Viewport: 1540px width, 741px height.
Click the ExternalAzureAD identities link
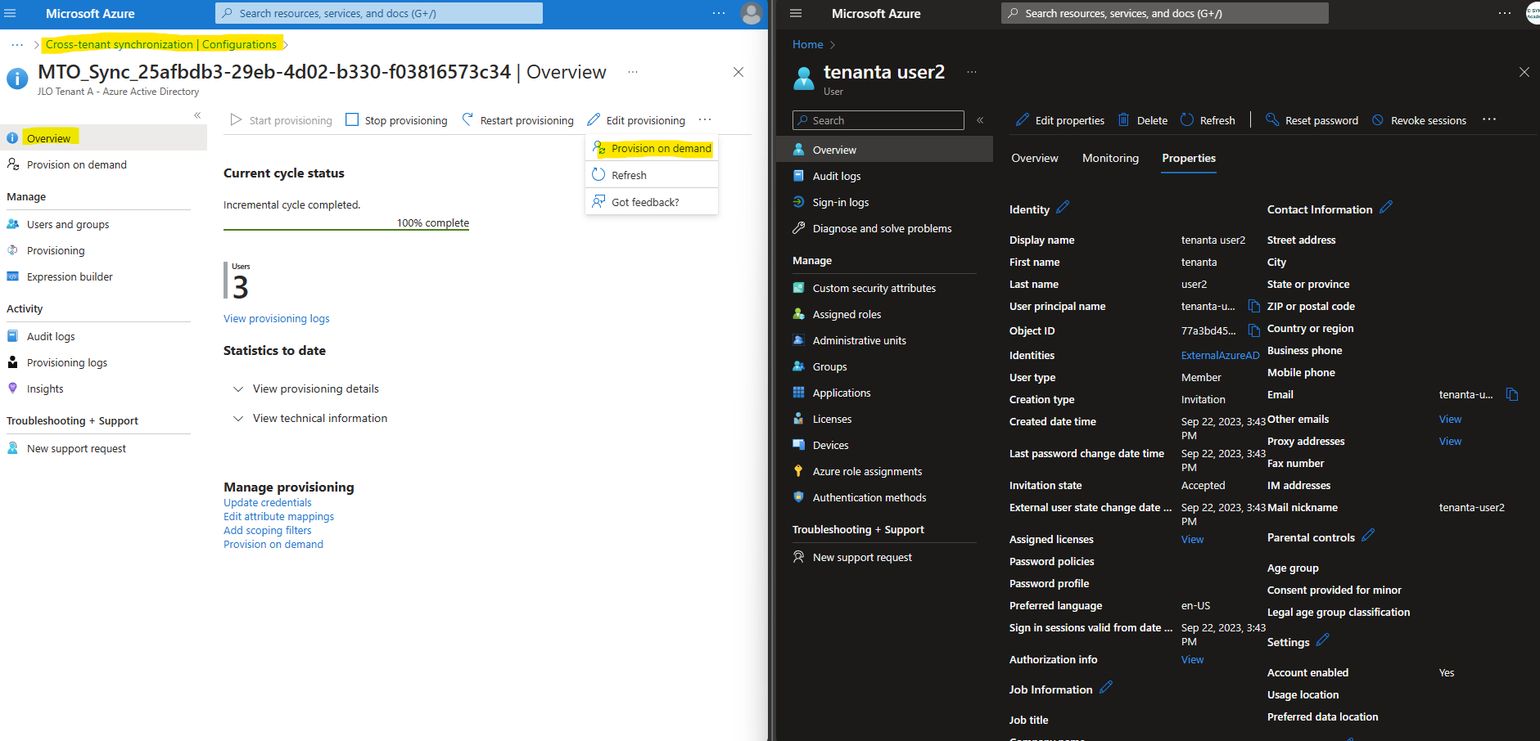[x=1220, y=355]
